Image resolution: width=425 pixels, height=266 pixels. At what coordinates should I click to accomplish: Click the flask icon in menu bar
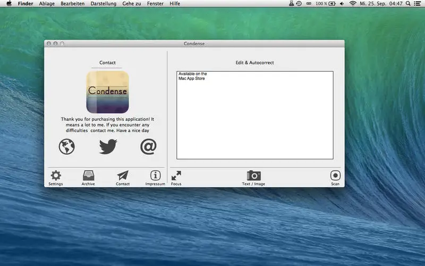coord(291,4)
